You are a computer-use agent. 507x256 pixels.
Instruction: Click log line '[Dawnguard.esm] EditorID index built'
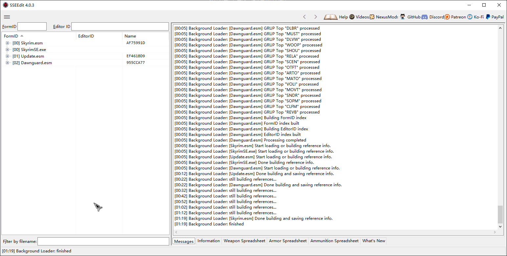[238, 135]
